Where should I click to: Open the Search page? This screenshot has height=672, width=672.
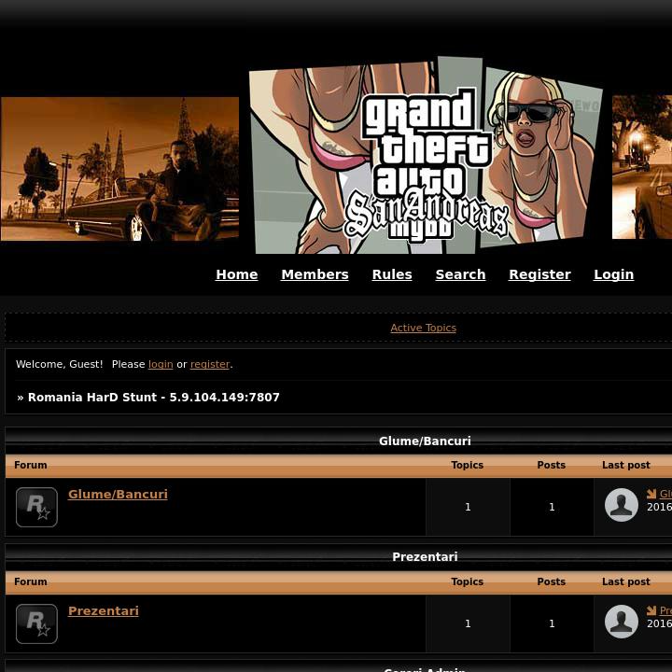tap(460, 274)
